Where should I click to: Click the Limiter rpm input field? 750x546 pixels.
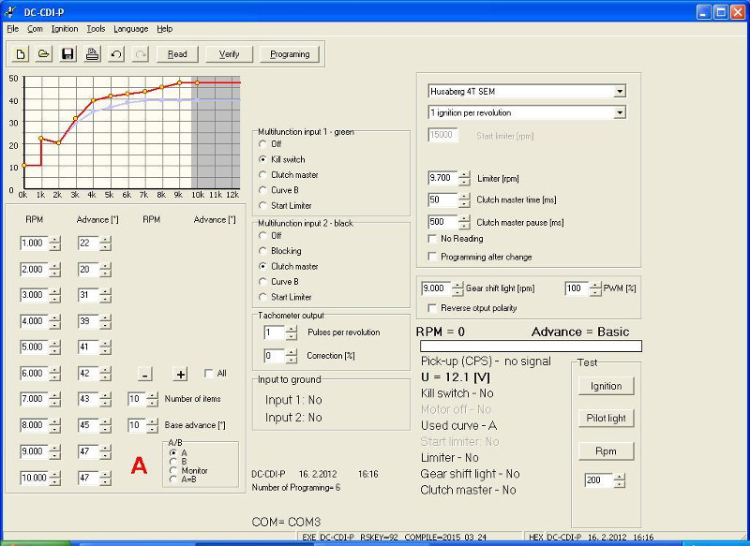[x=440, y=178]
